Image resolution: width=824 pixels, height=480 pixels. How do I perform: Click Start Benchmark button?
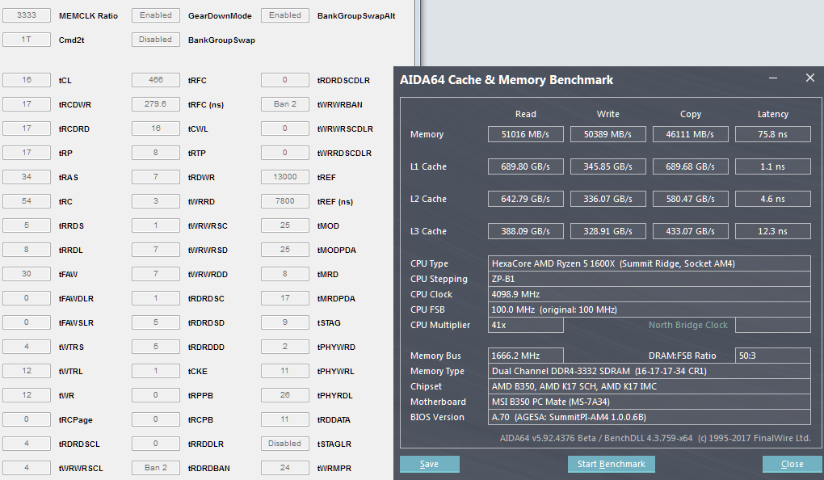[x=612, y=464]
